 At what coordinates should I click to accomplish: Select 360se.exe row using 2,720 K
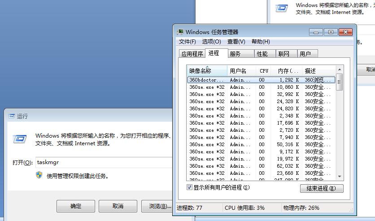(x=261, y=130)
